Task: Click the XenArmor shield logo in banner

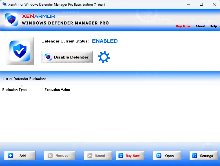Action: pyautogui.click(x=11, y=19)
